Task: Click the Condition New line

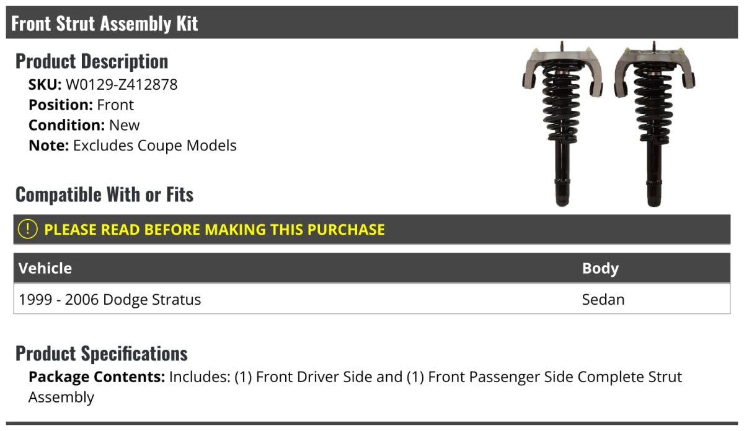Action: pos(84,125)
